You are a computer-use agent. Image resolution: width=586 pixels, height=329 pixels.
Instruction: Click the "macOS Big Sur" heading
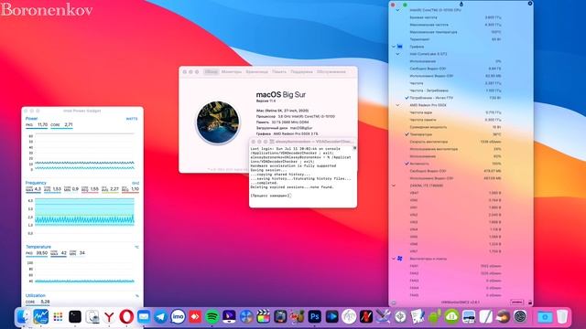281,95
